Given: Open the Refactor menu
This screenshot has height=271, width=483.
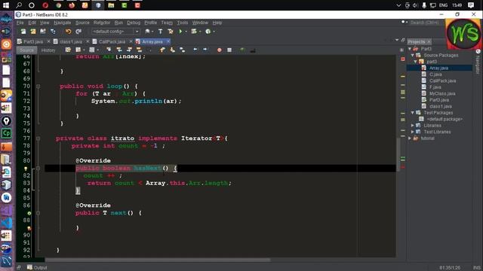Looking at the screenshot, I should pyautogui.click(x=102, y=23).
